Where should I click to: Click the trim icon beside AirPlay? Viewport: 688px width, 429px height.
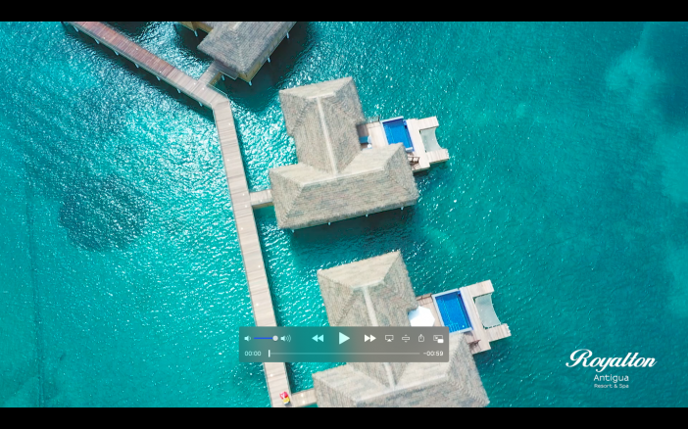[x=406, y=338]
